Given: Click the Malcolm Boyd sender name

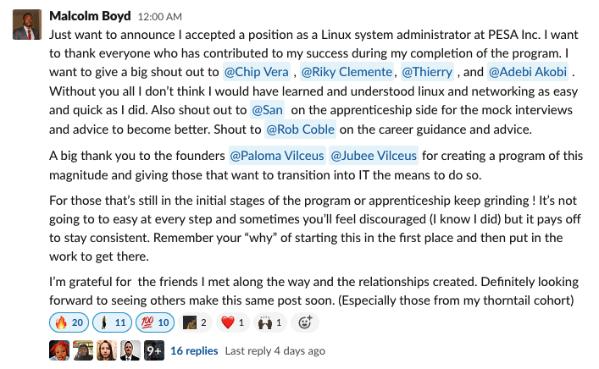Looking at the screenshot, I should point(90,16).
